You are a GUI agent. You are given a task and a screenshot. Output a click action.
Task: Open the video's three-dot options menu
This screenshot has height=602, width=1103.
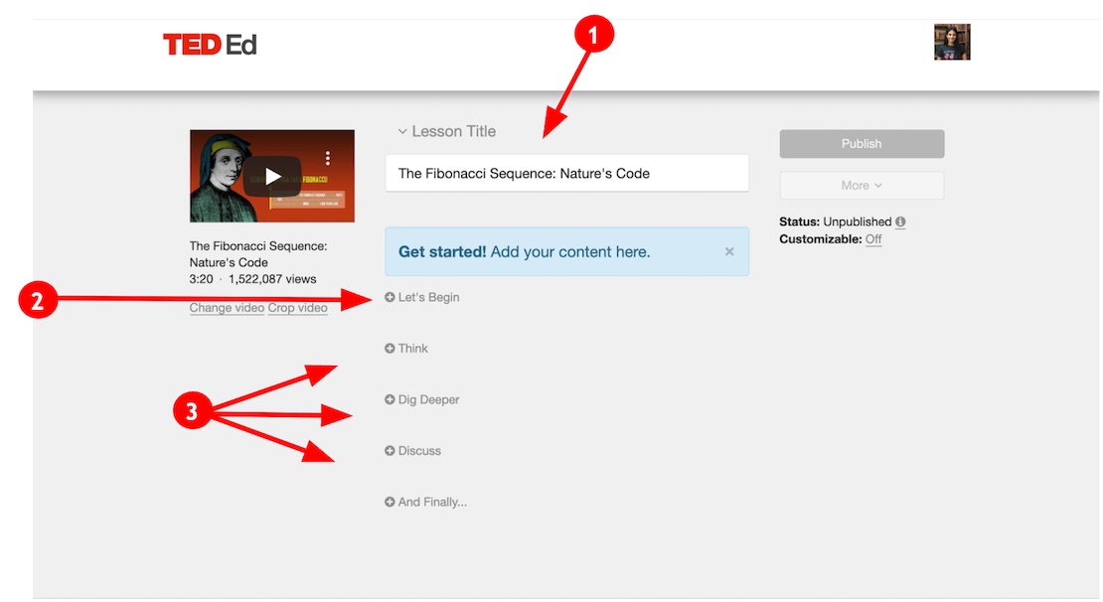coord(327,158)
